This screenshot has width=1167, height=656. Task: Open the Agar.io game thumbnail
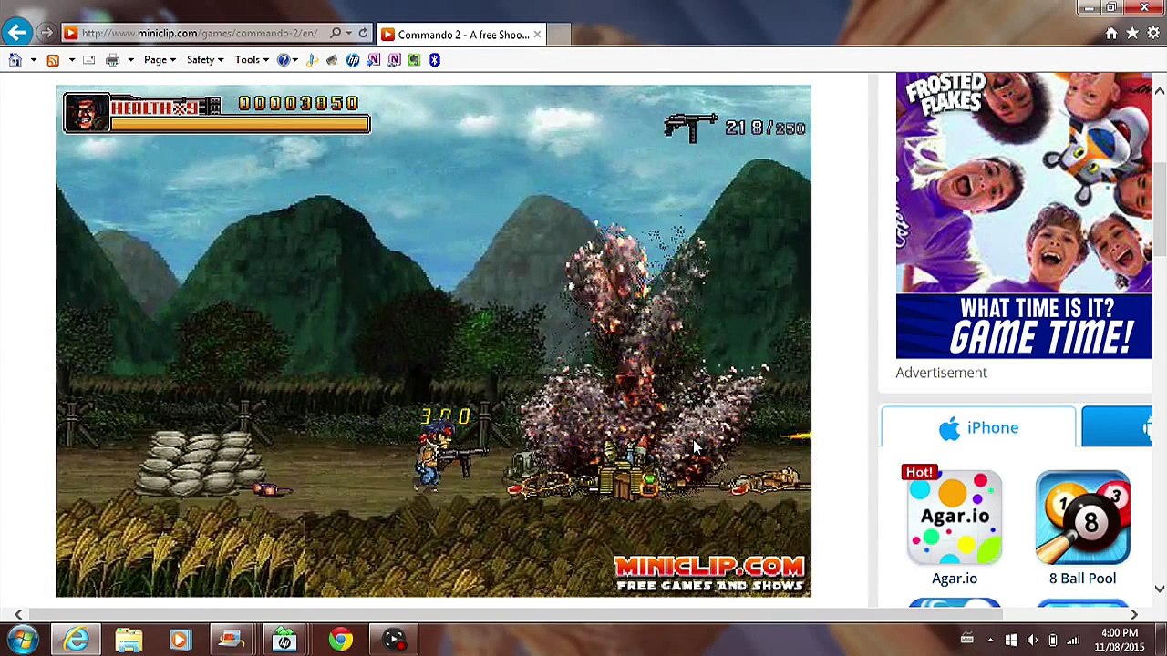tap(955, 517)
